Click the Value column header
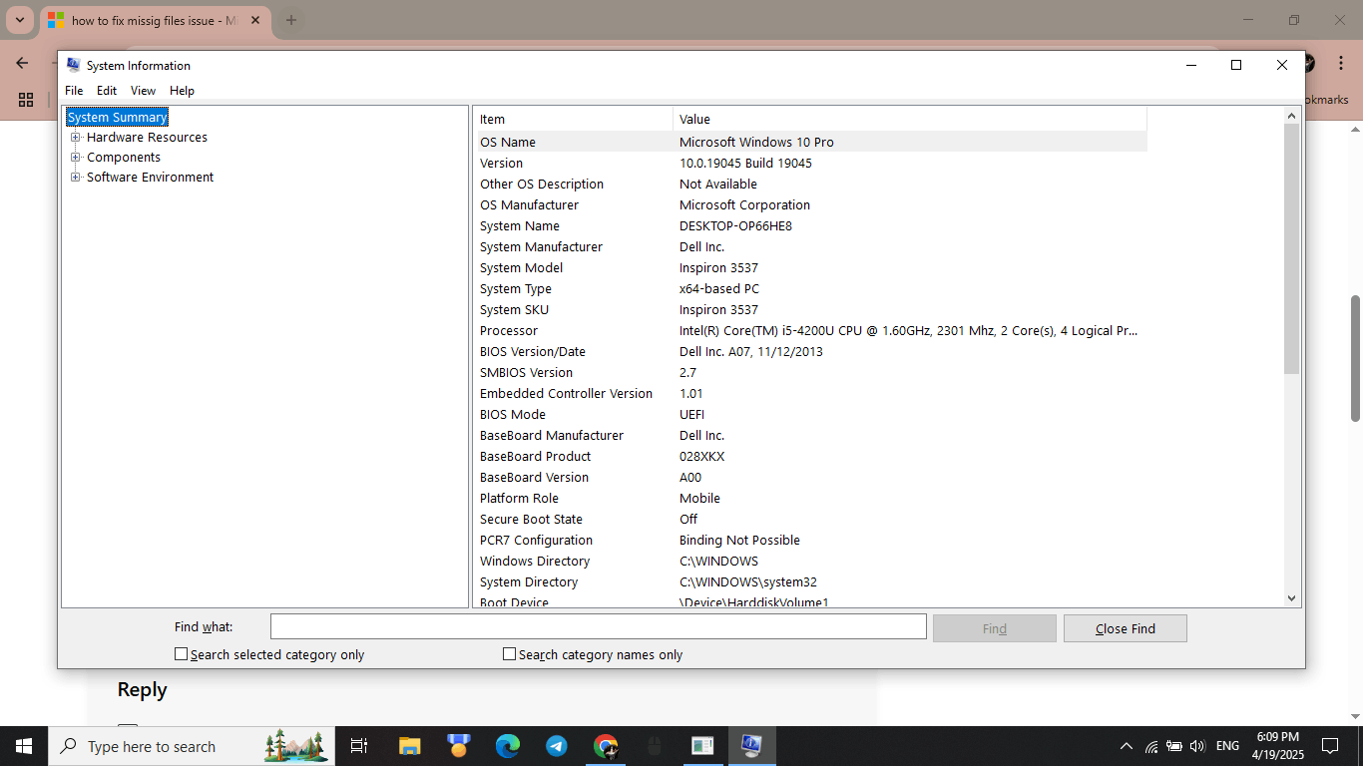The image size is (1363, 766). coord(910,119)
